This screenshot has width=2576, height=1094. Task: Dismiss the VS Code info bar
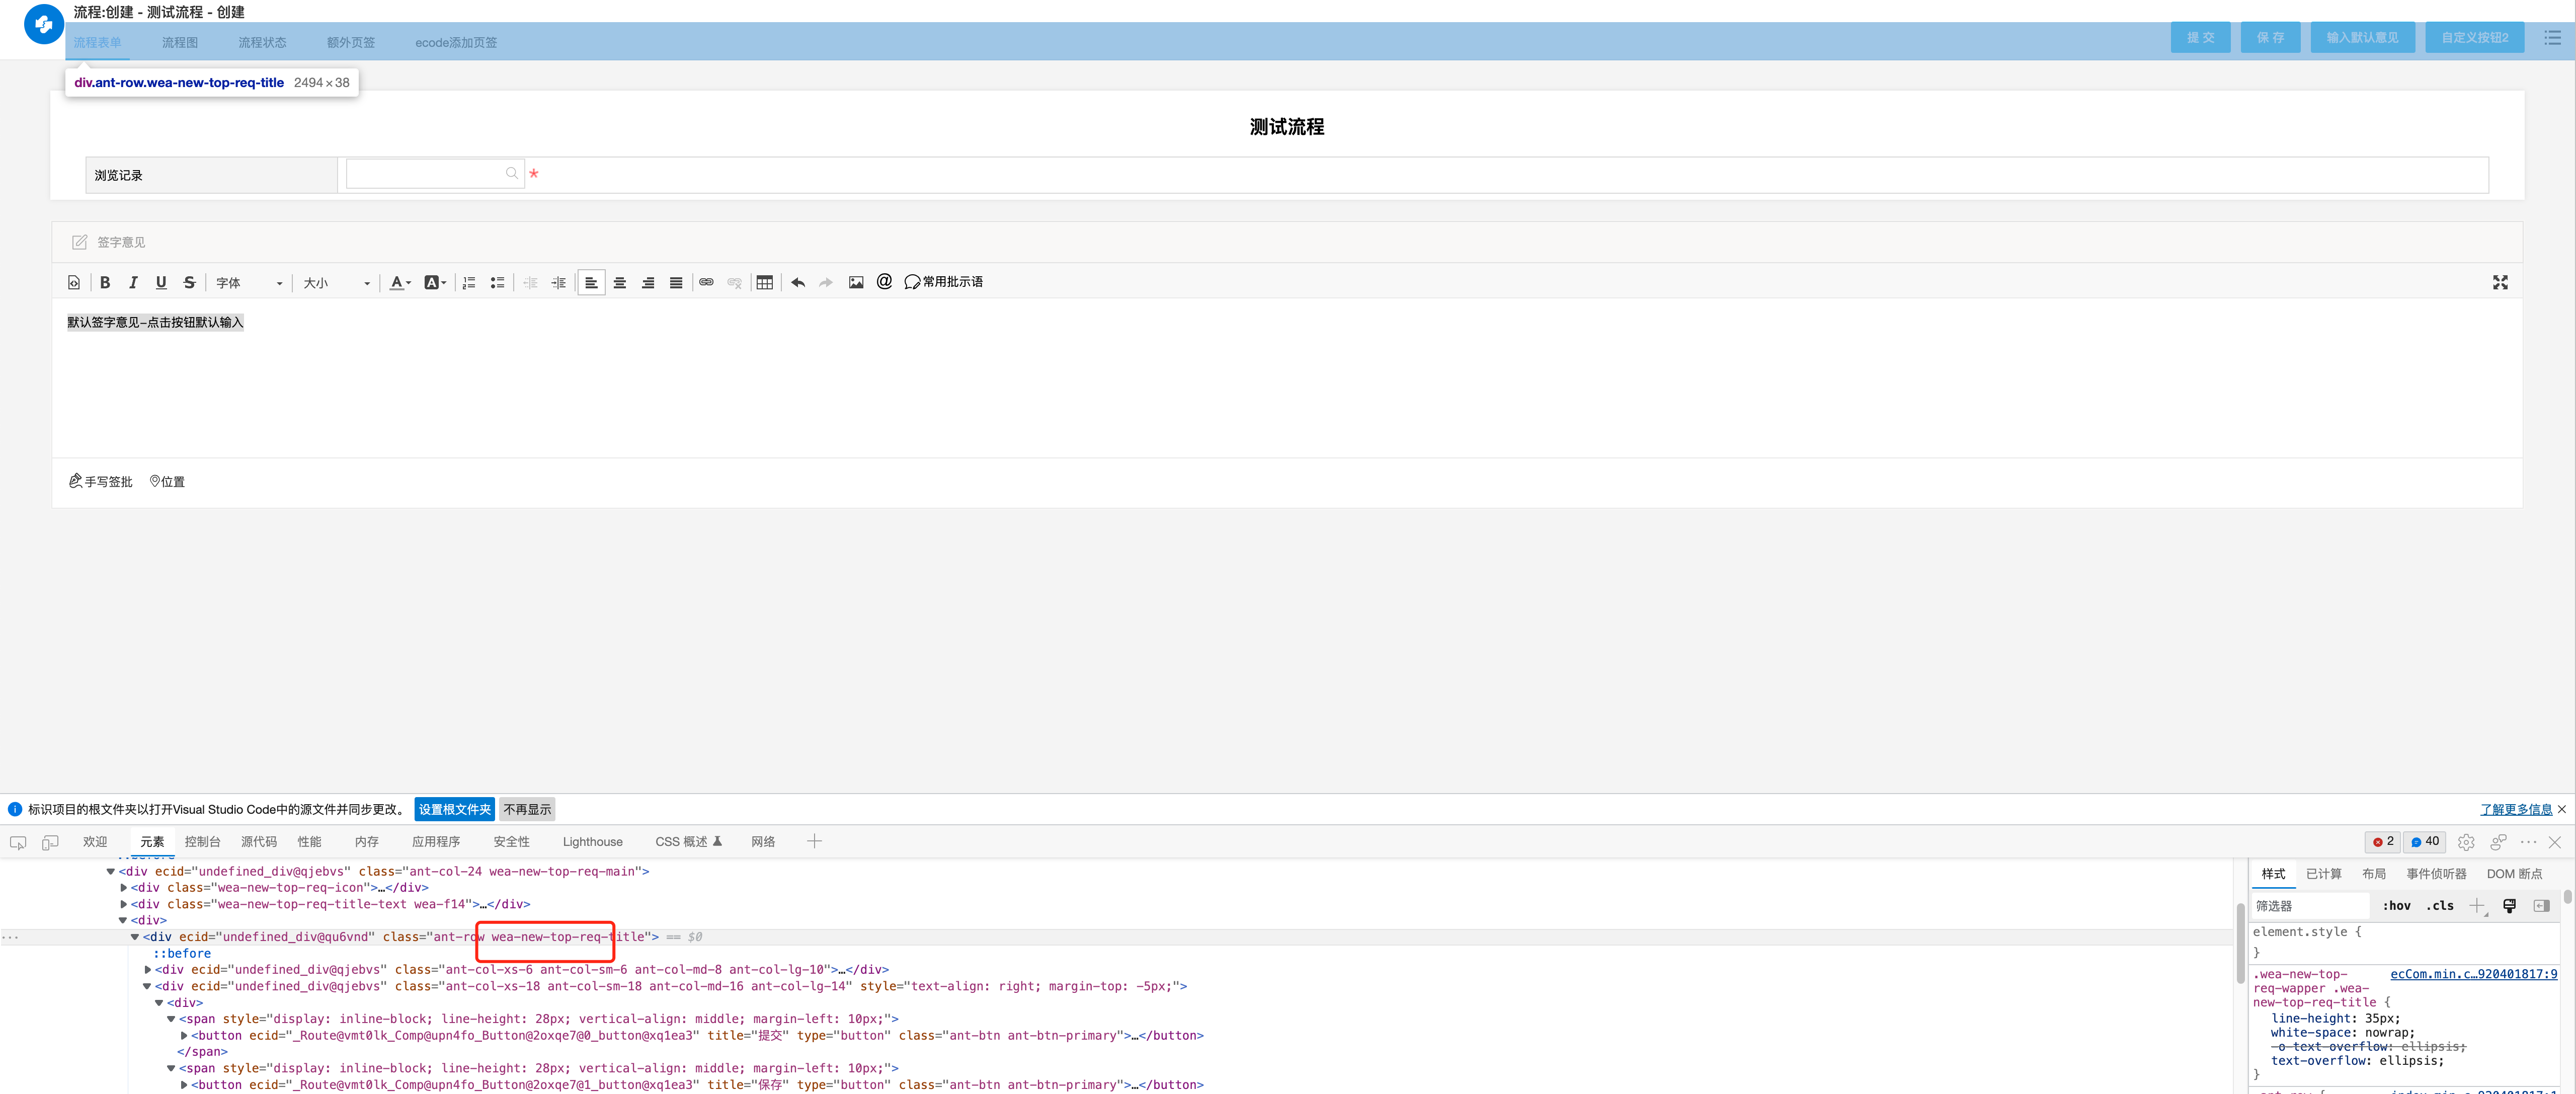pos(2562,810)
